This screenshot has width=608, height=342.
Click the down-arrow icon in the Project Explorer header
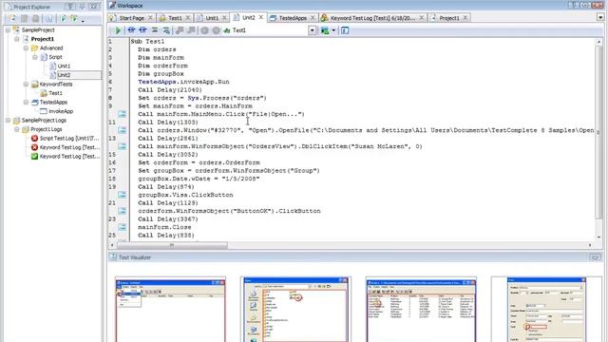click(x=82, y=7)
